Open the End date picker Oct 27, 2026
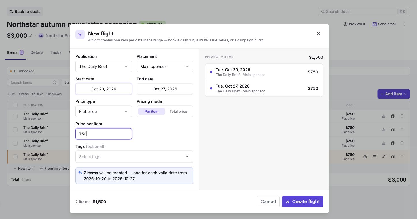 pyautogui.click(x=165, y=89)
